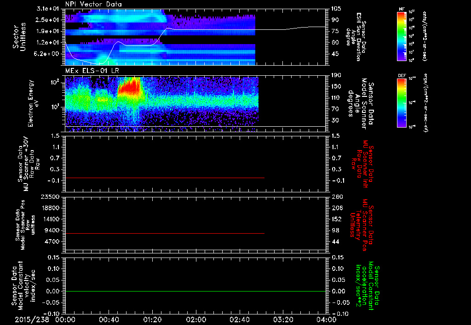
Task: Select the DEF rainbow color bar
Action: pos(402,103)
